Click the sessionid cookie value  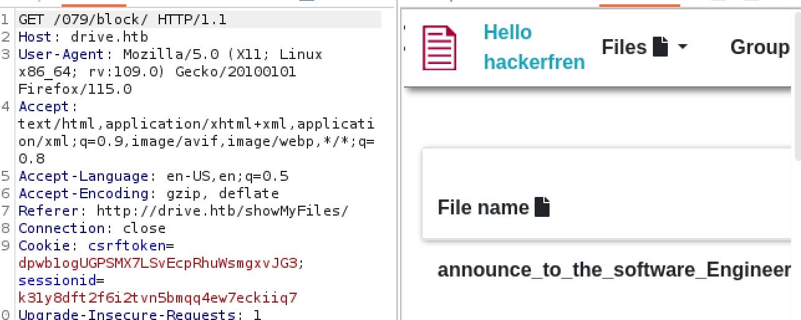[x=158, y=298]
